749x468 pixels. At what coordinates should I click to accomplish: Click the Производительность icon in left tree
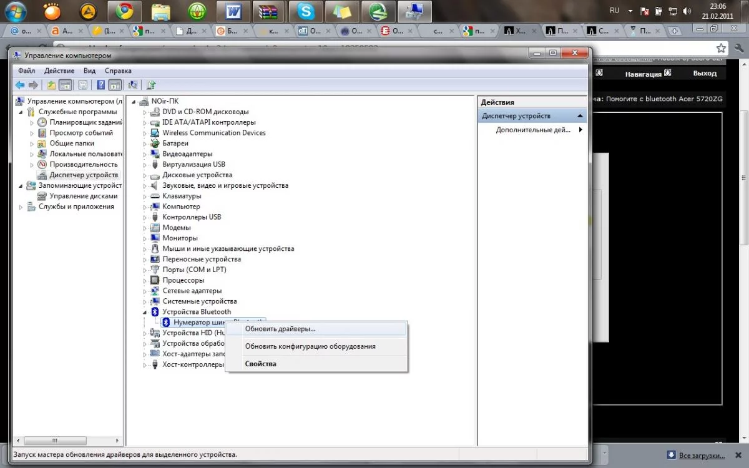click(x=42, y=165)
